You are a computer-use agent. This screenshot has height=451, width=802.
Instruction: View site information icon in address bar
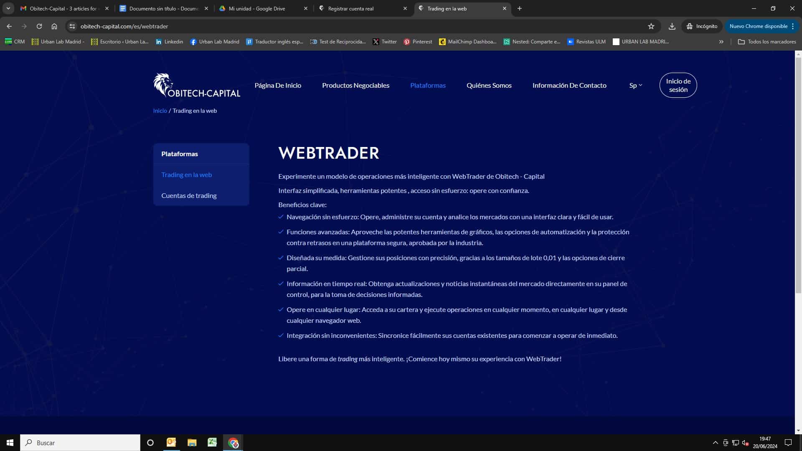pyautogui.click(x=72, y=26)
